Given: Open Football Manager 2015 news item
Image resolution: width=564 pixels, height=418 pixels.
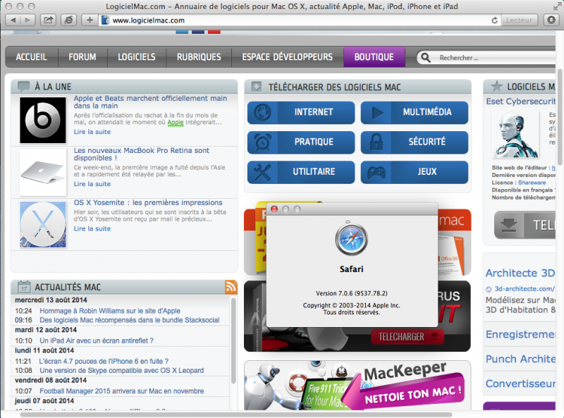Looking at the screenshot, I should [x=121, y=391].
